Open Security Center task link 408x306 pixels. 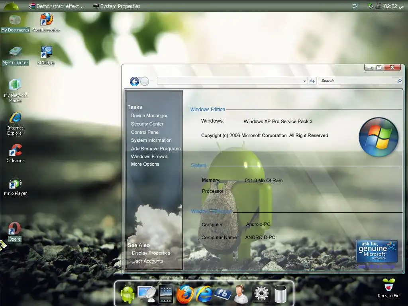(x=147, y=124)
